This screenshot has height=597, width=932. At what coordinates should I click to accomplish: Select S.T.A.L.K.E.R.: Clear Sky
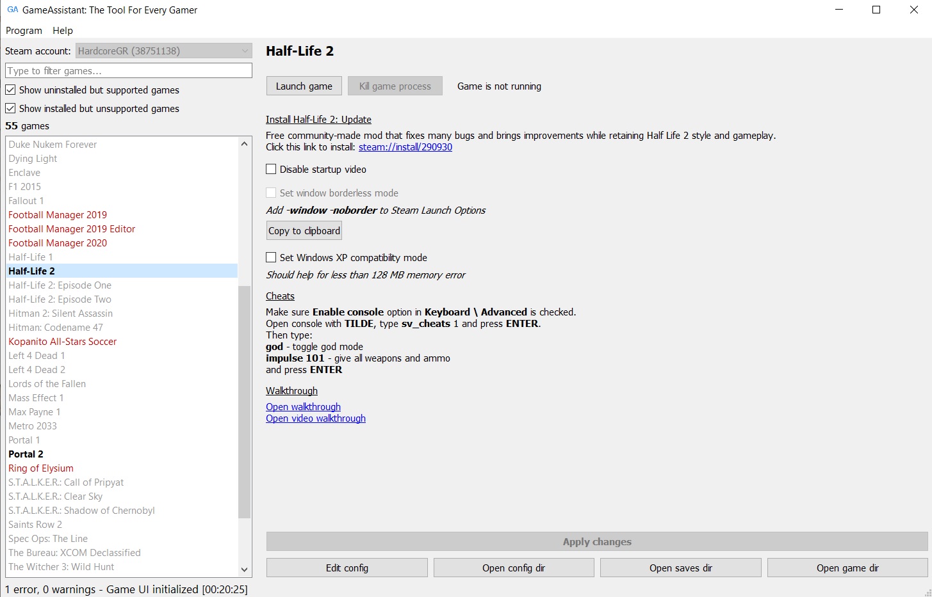click(x=122, y=497)
